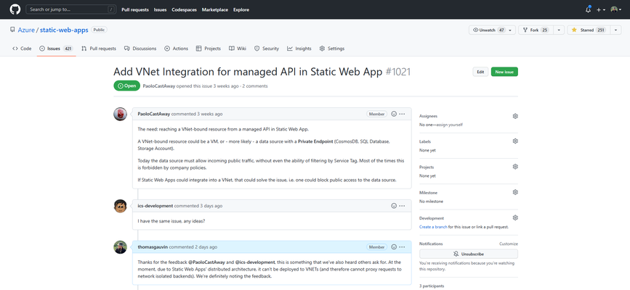
Task: Expand the Fork dropdown arrow
Action: 559,30
